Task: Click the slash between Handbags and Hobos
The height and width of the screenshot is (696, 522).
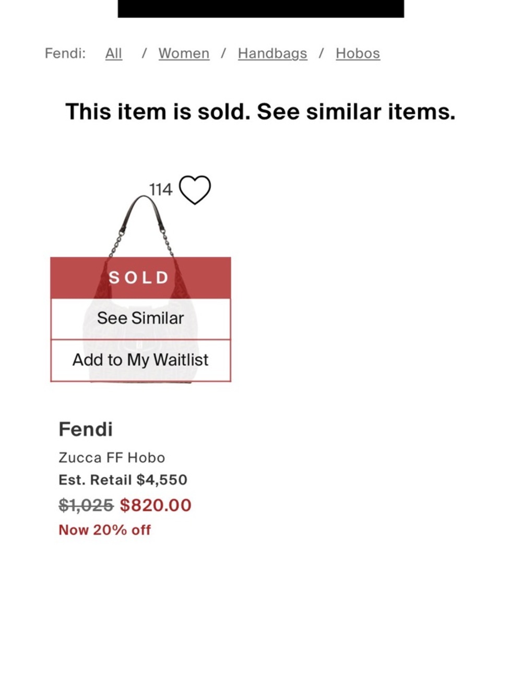Action: pyautogui.click(x=322, y=53)
